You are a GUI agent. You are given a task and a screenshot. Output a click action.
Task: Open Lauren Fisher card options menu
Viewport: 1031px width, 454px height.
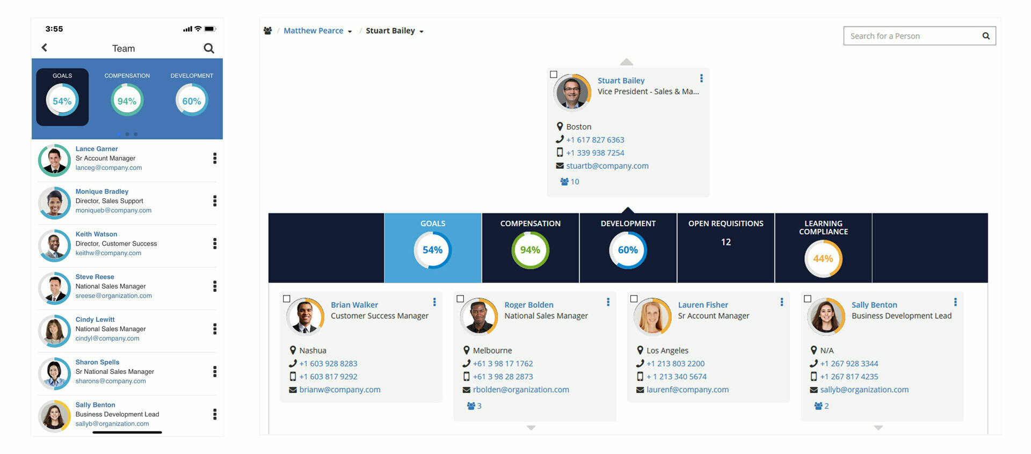[x=782, y=302]
